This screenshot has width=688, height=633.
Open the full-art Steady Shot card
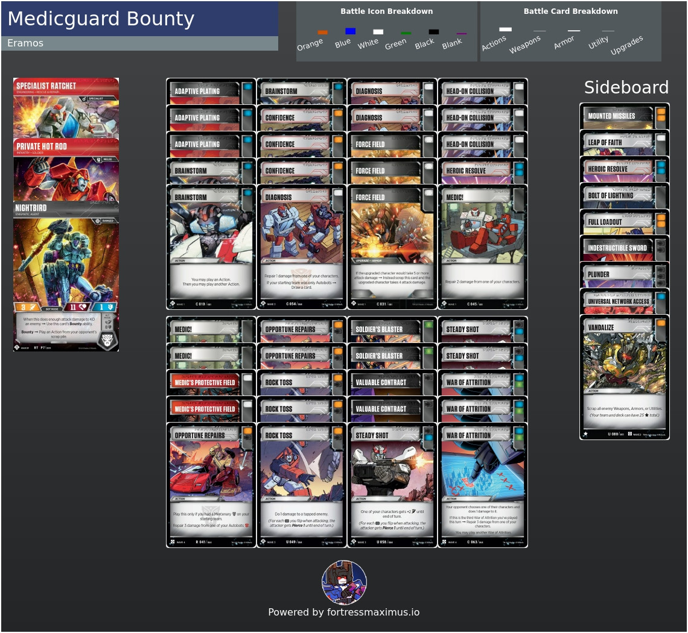(x=392, y=485)
